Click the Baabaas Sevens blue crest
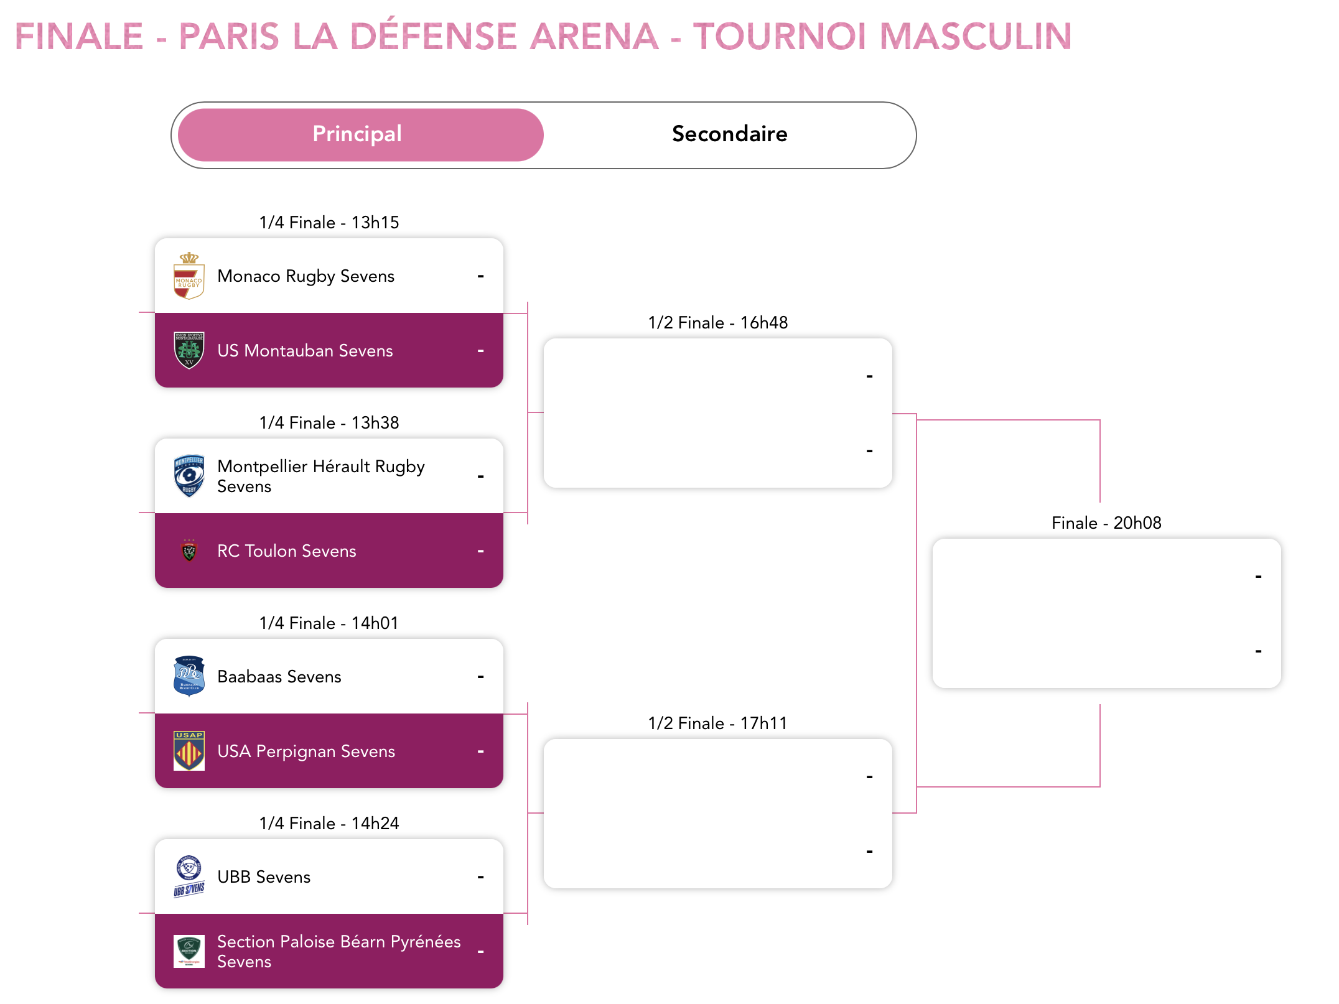The image size is (1339, 1004). tap(189, 676)
